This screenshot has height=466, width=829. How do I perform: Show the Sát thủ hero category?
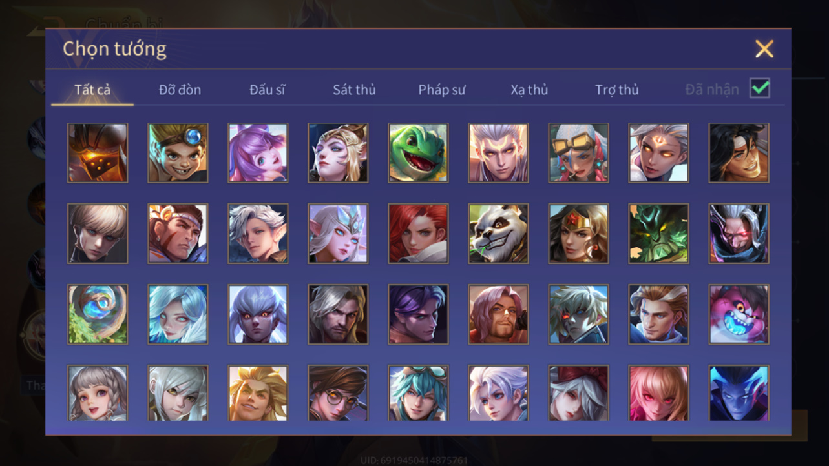coord(354,90)
